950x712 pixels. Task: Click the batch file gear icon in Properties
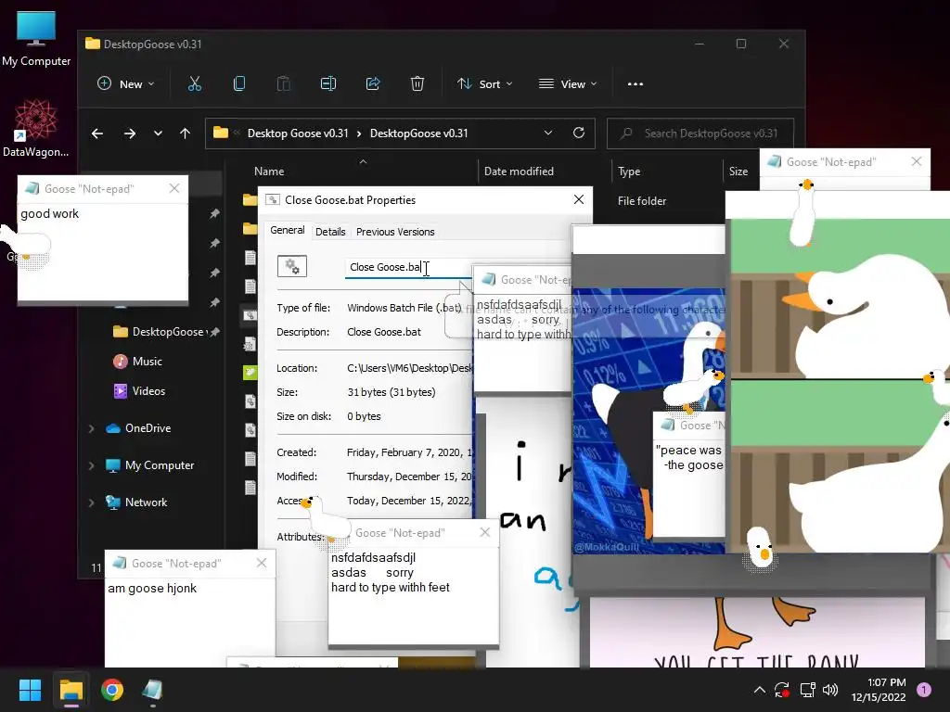point(292,266)
